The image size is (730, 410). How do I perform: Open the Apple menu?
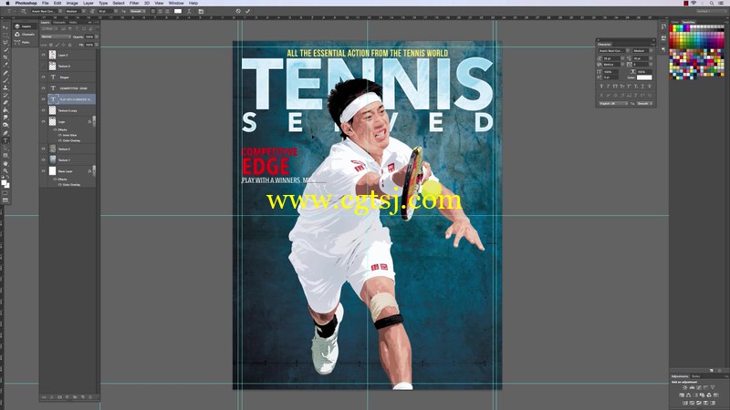7,3
